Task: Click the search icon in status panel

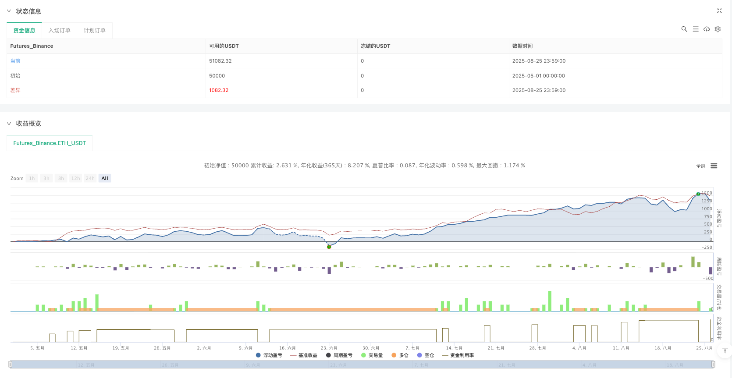Action: [x=684, y=29]
